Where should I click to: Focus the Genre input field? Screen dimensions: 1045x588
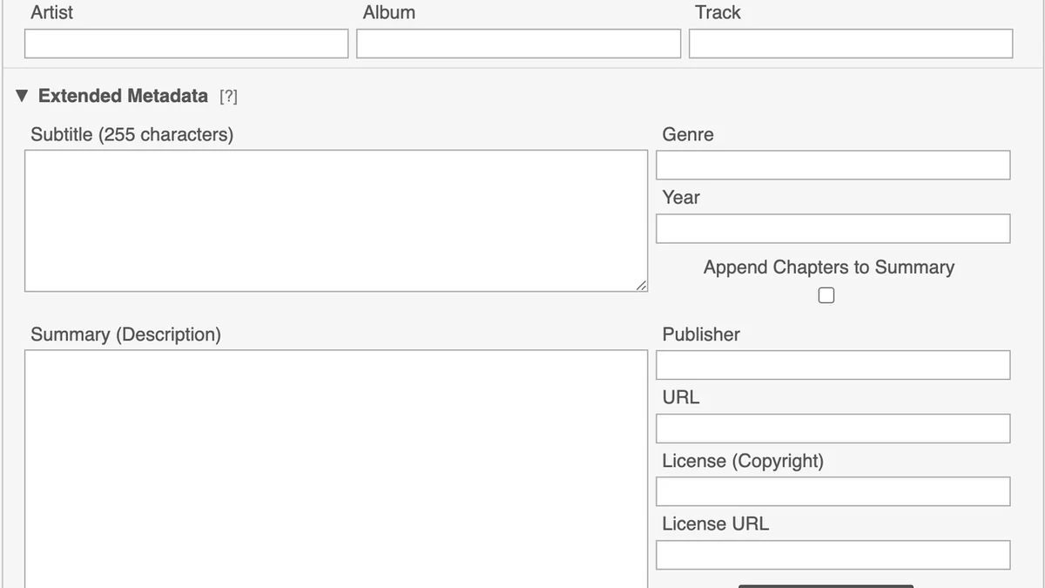(x=833, y=165)
